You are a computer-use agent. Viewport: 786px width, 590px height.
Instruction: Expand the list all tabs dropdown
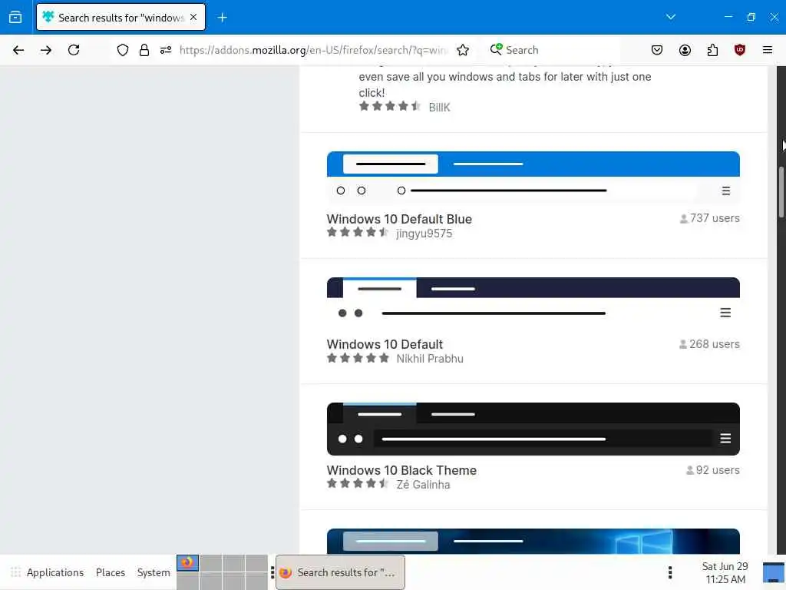pyautogui.click(x=671, y=17)
